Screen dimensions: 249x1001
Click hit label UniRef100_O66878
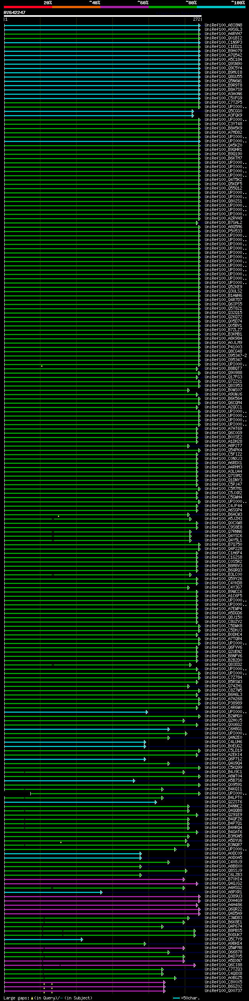[223, 952]
